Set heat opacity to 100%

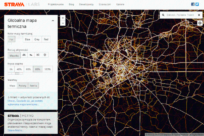[x=47, y=69]
